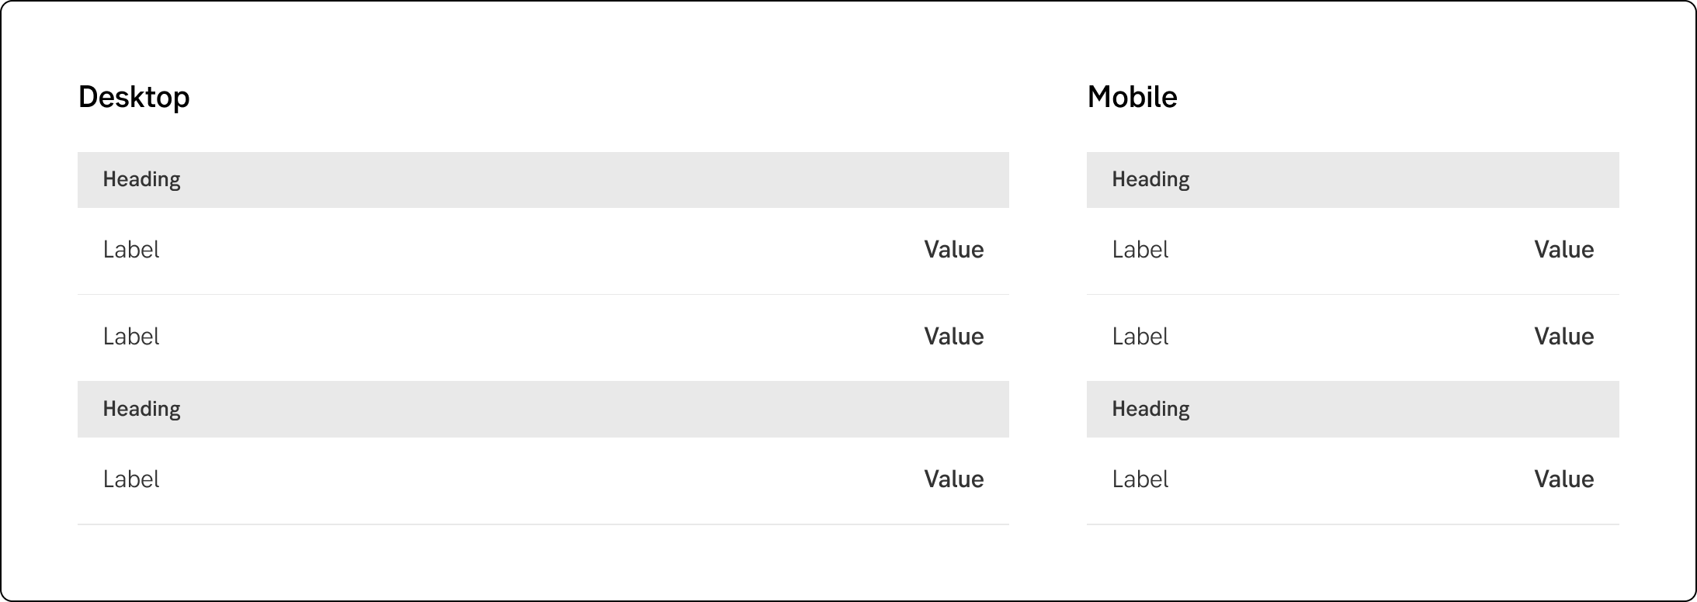Screen dimensions: 1697x602
Task: Select first Heading in Desktop table
Action: click(142, 180)
